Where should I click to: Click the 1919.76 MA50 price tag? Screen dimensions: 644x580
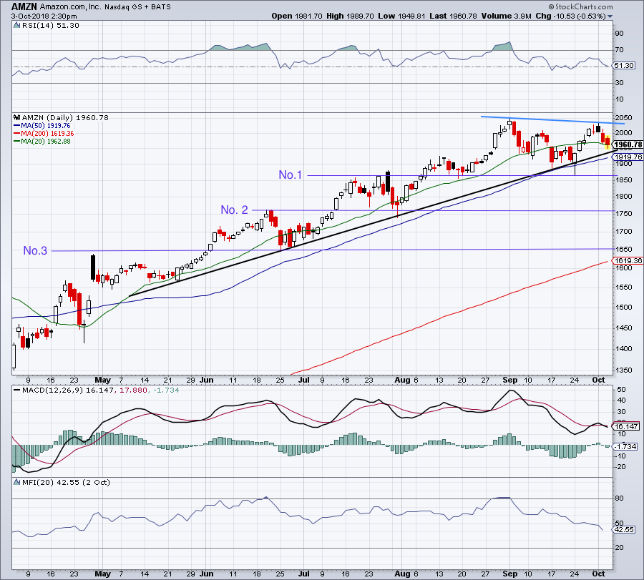click(x=627, y=157)
